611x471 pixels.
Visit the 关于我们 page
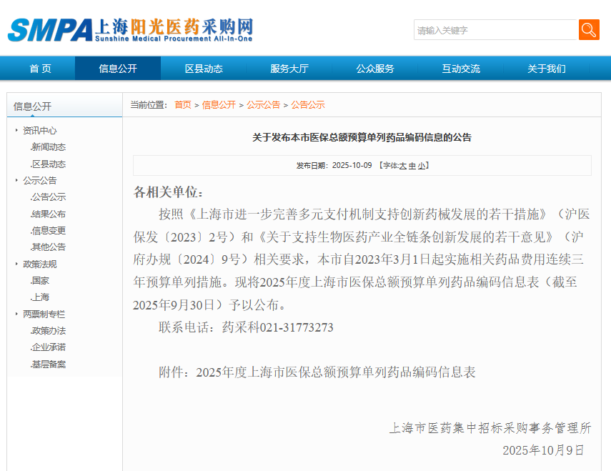point(547,69)
